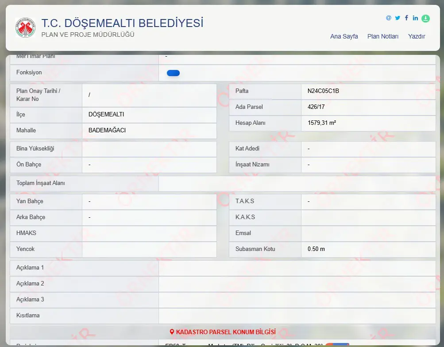Click the Emsal label

(x=243, y=233)
